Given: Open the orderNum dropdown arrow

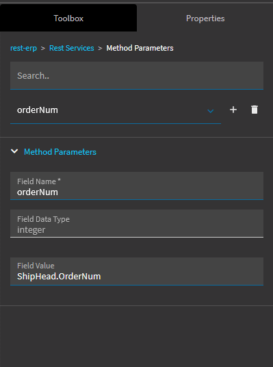Looking at the screenshot, I should [x=211, y=111].
